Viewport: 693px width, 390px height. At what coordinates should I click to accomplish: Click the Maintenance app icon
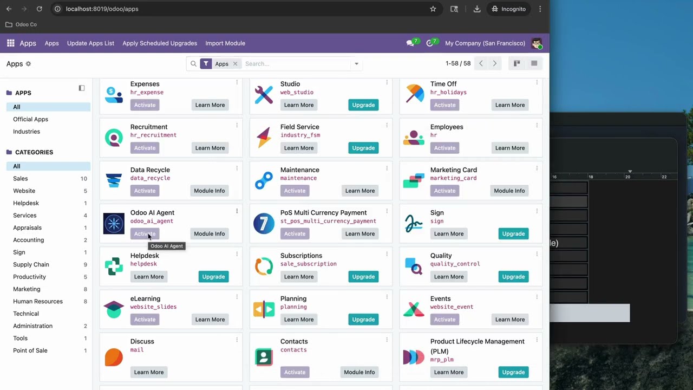[x=264, y=180]
